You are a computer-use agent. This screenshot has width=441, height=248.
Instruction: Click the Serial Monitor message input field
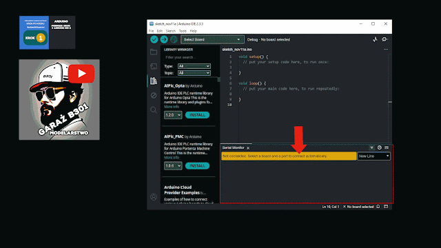[x=289, y=156]
